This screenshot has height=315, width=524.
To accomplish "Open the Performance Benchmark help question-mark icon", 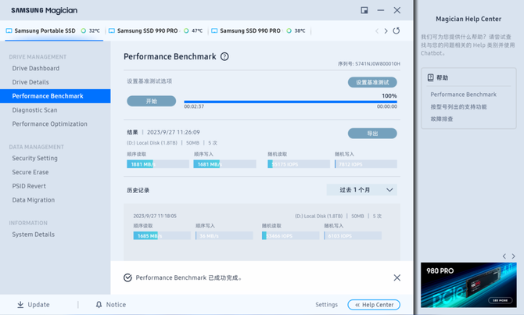I will (x=224, y=56).
